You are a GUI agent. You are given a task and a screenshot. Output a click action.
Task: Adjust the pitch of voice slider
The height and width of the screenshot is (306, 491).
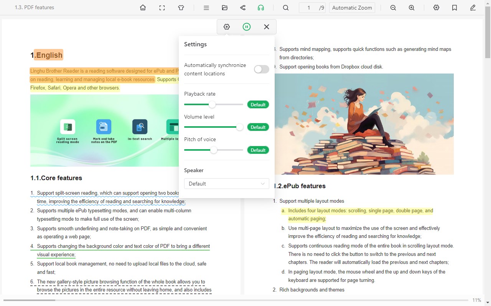(x=214, y=150)
